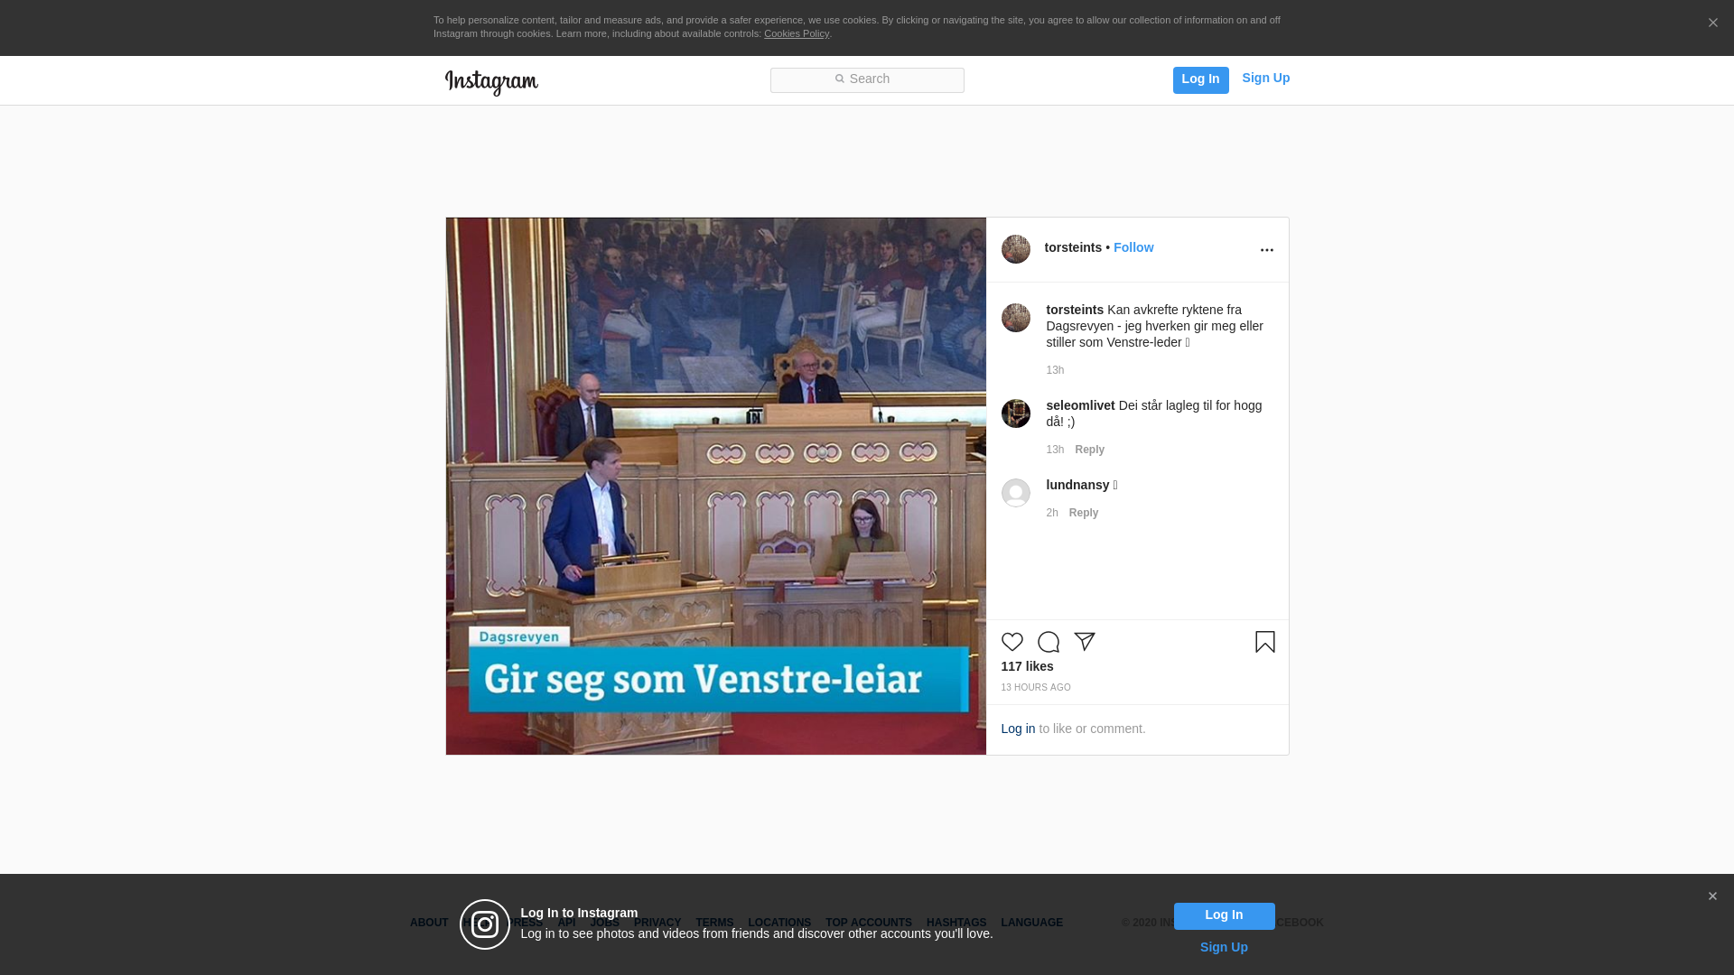The height and width of the screenshot is (975, 1734).
Task: Open the Sign Up link in header
Action: tap(1266, 78)
